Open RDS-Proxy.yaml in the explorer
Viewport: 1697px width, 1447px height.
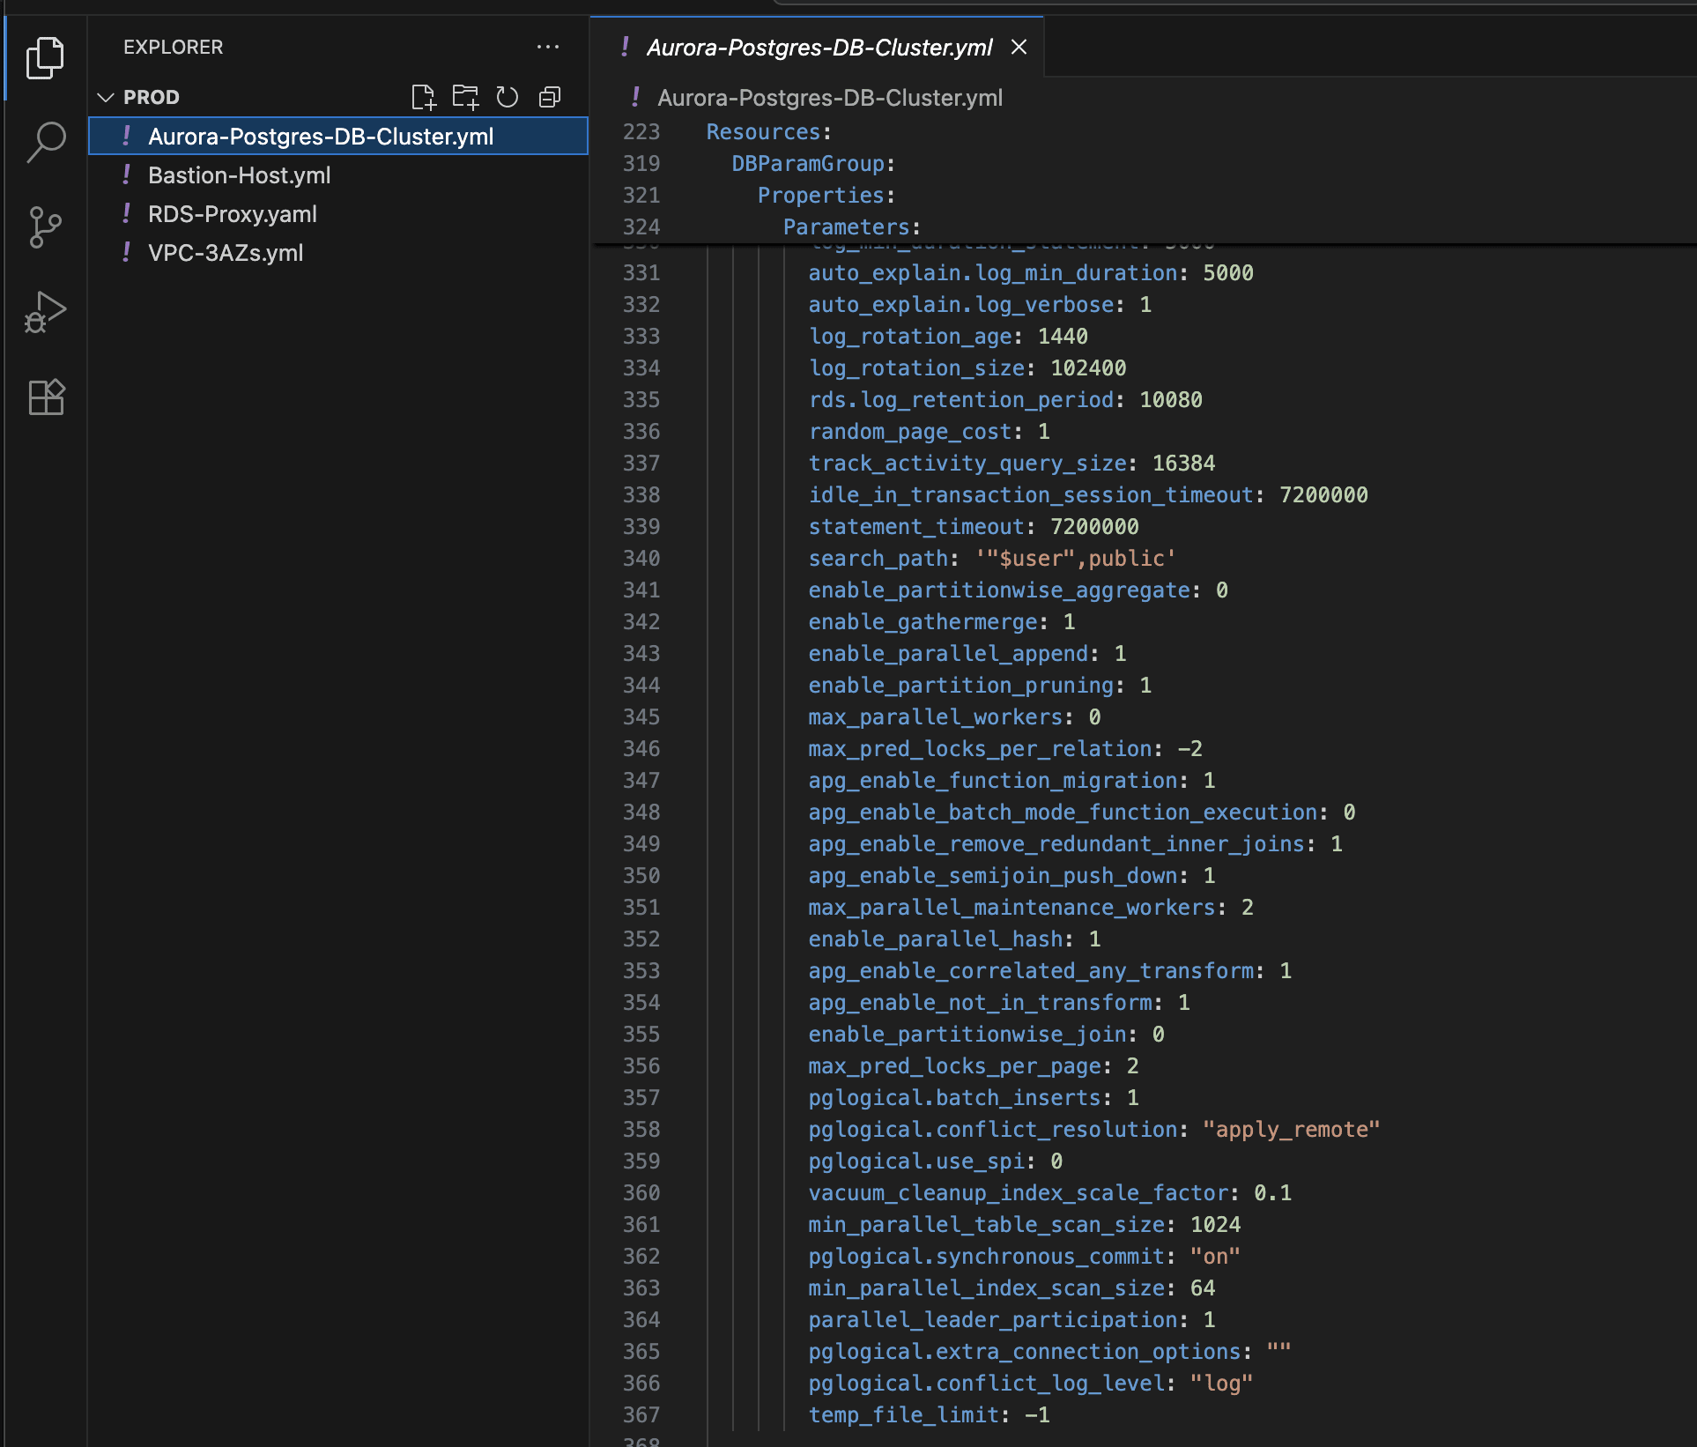[232, 214]
